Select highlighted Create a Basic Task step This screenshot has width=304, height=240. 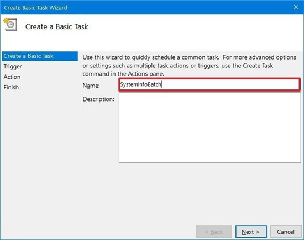[40, 56]
